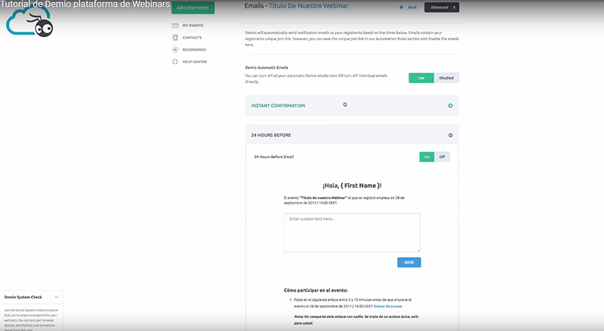This screenshot has width=604, height=331.
Task: Click the Demio cloud logo
Action: click(x=29, y=22)
